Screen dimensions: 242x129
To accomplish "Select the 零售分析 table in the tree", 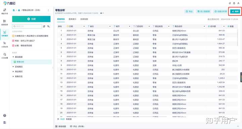I will tap(31, 62).
